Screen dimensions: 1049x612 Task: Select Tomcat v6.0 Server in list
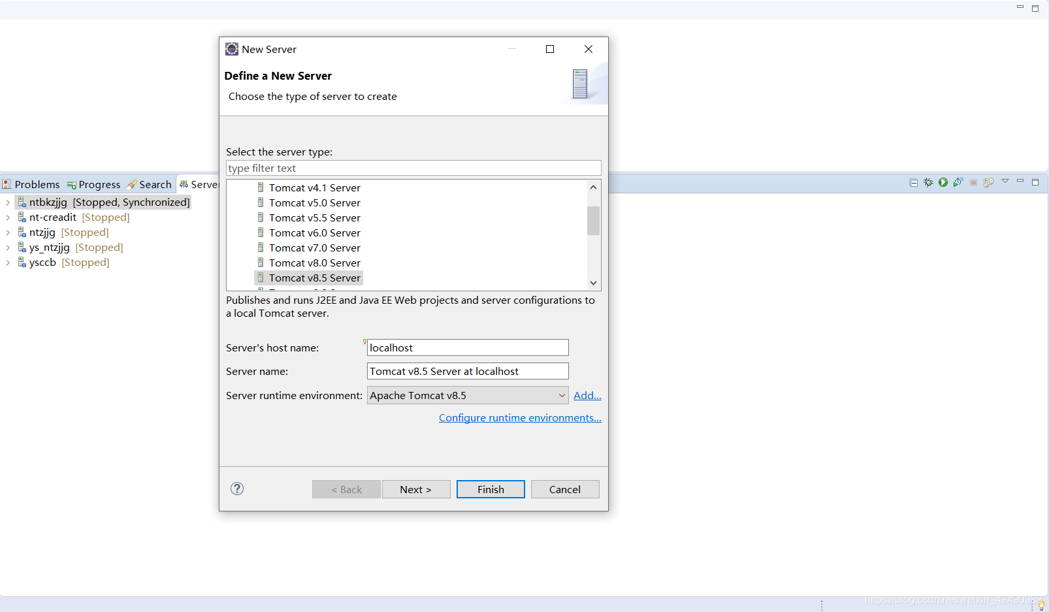pos(314,233)
